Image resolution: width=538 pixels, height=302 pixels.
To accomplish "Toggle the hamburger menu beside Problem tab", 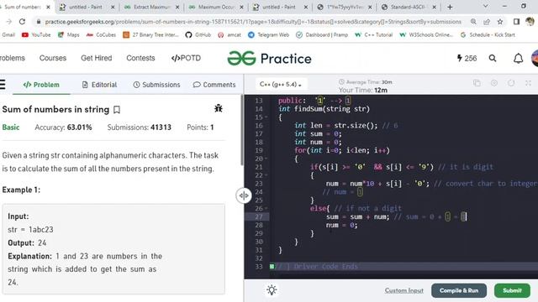I will pos(3,84).
